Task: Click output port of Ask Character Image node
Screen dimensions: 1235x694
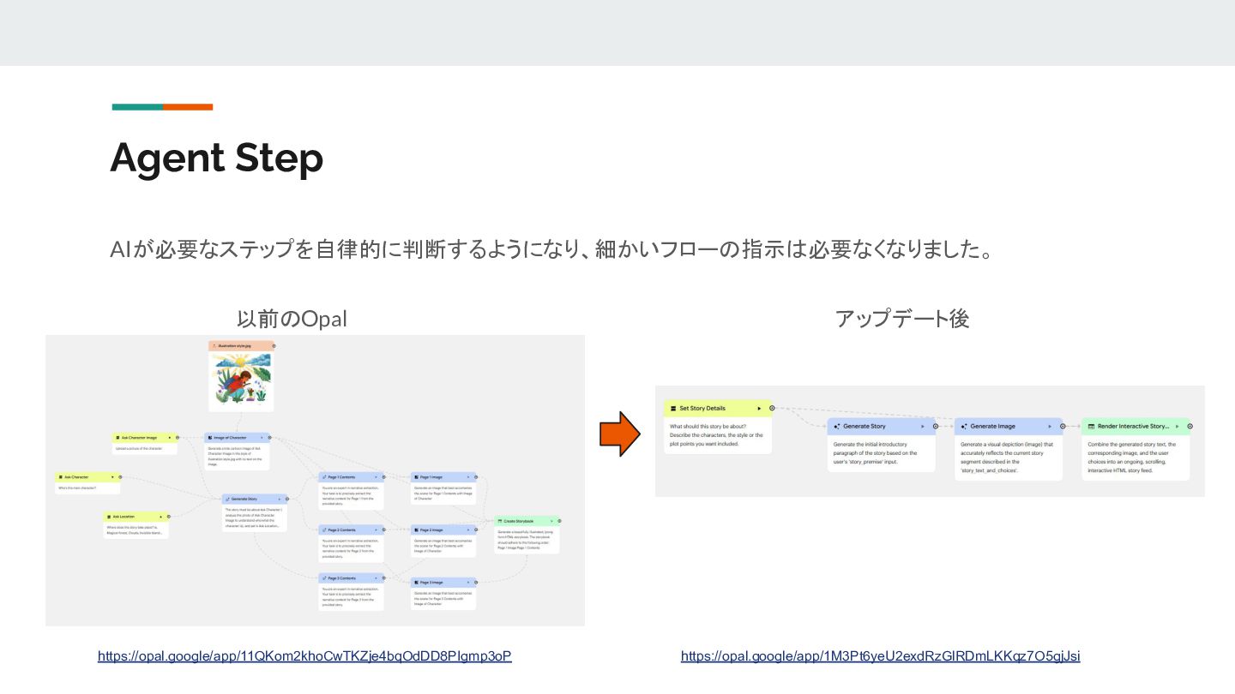Action: click(x=178, y=438)
